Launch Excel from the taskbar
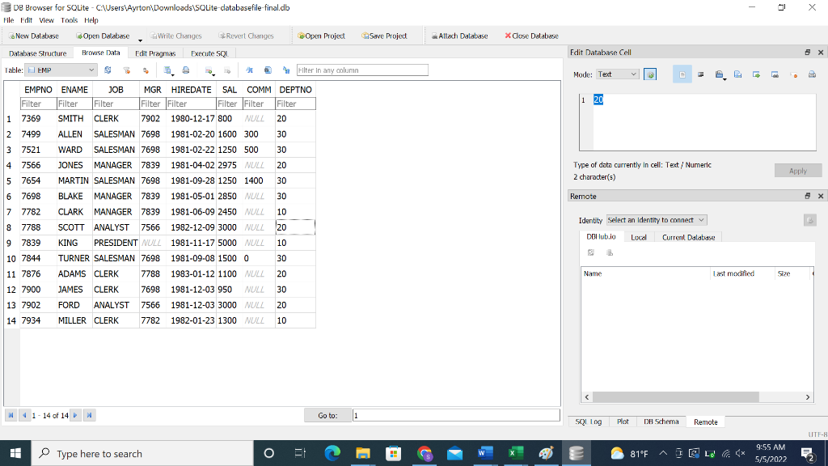Viewport: 828px width, 466px height. click(x=514, y=453)
